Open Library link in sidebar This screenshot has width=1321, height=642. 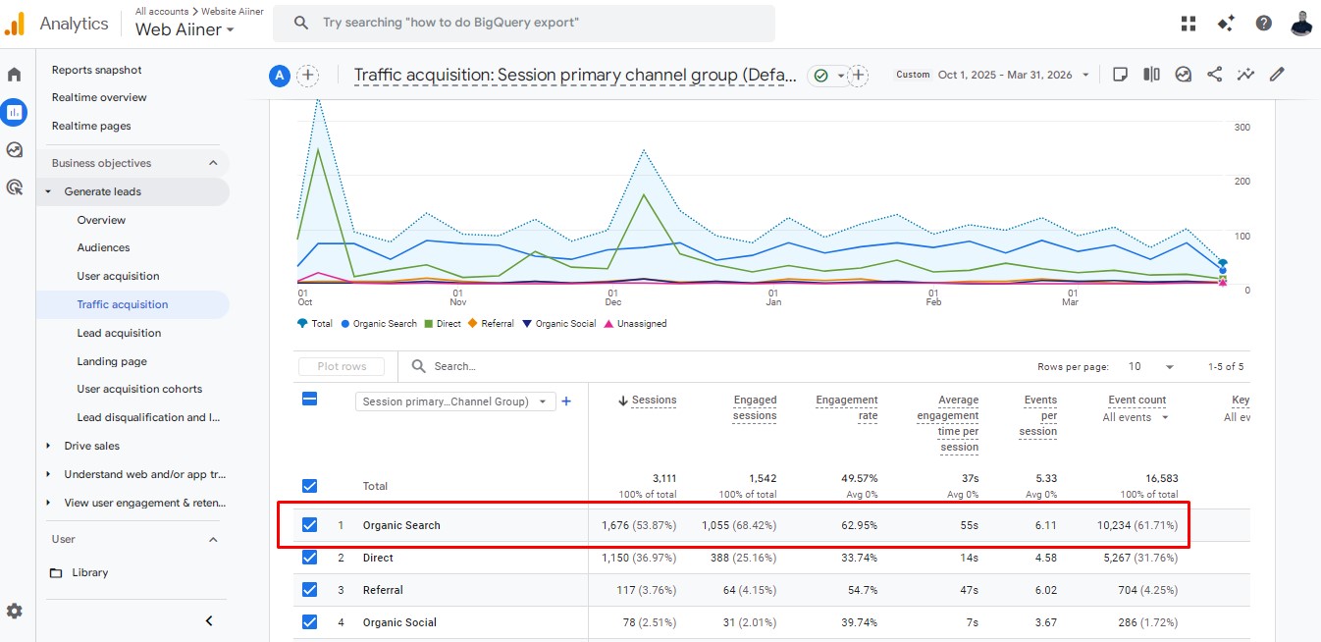pos(89,572)
